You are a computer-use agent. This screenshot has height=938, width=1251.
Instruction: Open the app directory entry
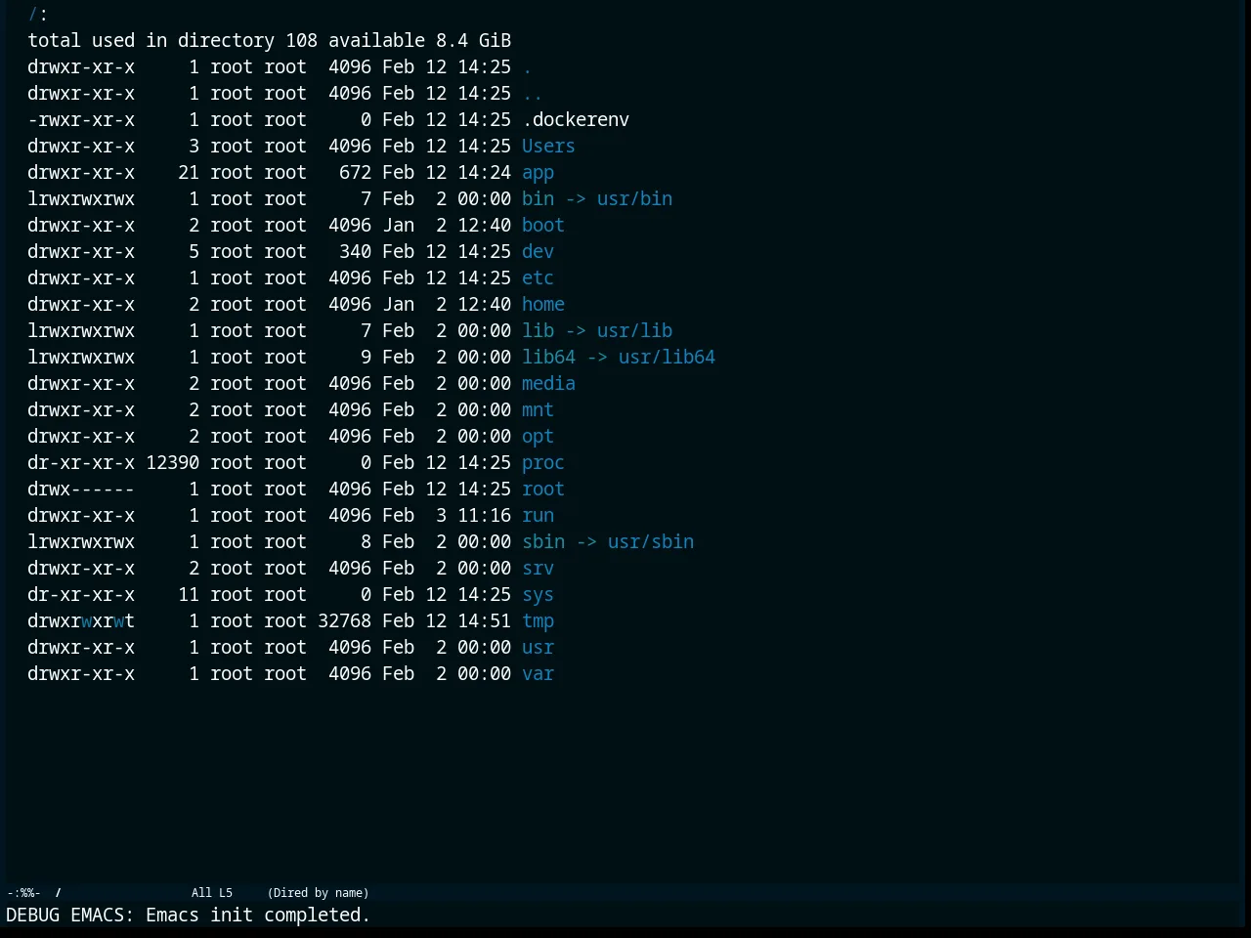coord(538,173)
